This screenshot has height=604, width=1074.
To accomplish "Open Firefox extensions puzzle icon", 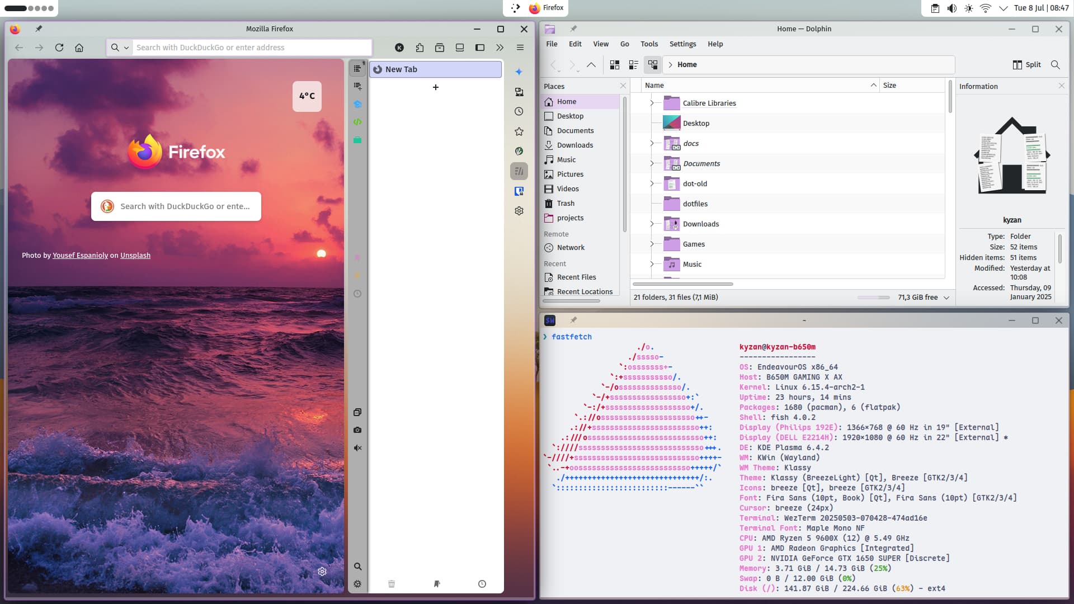I will [x=420, y=48].
